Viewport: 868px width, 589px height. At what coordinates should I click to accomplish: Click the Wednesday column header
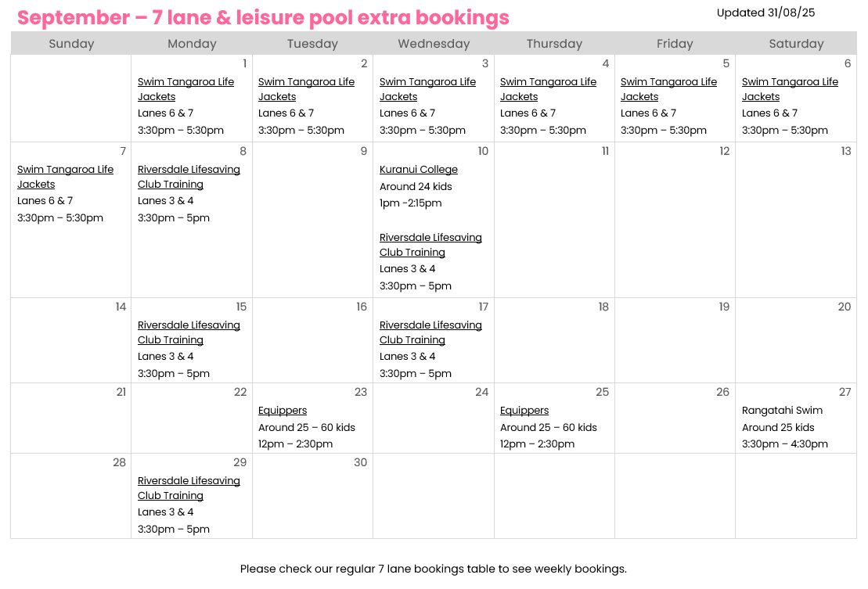pyautogui.click(x=434, y=44)
